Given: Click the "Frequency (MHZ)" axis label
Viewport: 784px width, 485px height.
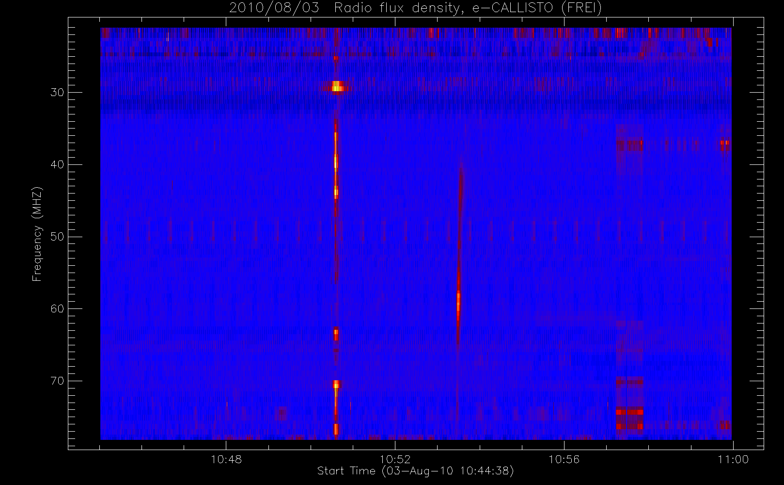Looking at the screenshot, I should (x=37, y=234).
